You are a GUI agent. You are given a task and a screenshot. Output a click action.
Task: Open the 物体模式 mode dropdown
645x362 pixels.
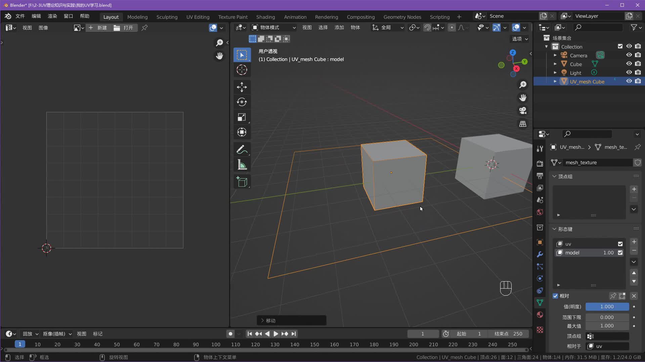[x=274, y=27]
